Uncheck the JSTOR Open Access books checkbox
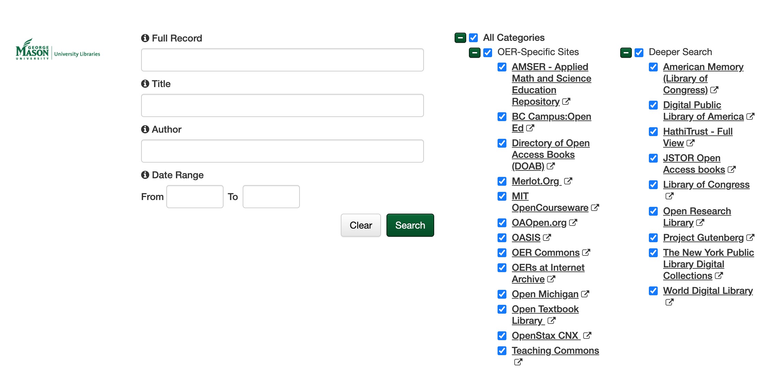 pyautogui.click(x=653, y=158)
